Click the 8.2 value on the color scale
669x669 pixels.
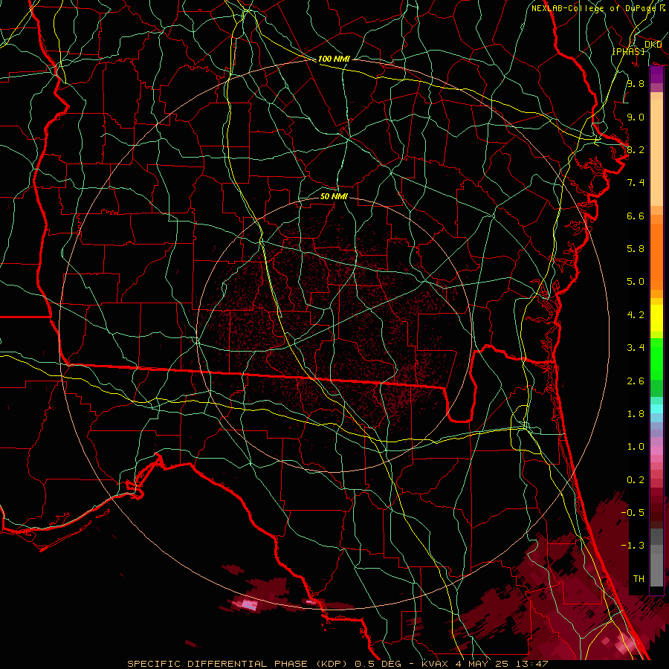point(636,149)
